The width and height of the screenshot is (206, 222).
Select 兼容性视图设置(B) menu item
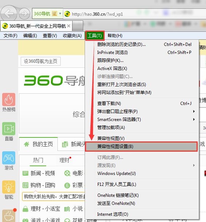pyautogui.click(x=142, y=147)
